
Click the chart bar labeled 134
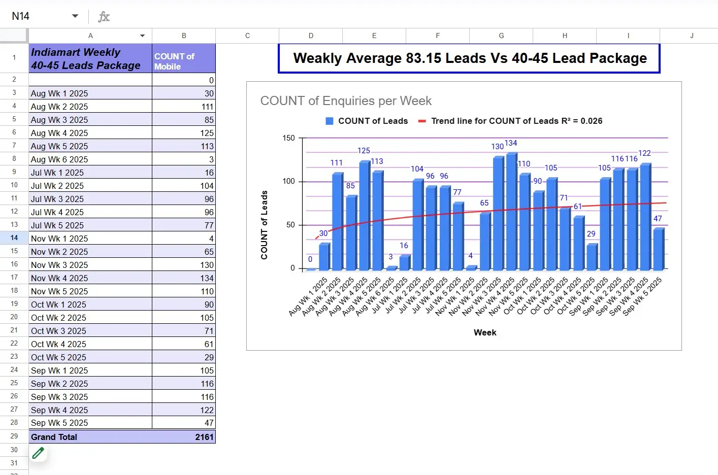tap(511, 212)
